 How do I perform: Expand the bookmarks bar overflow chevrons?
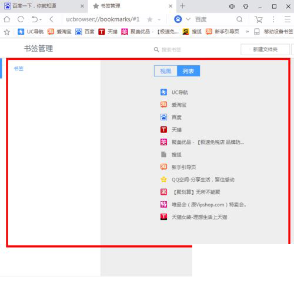coord(248,32)
